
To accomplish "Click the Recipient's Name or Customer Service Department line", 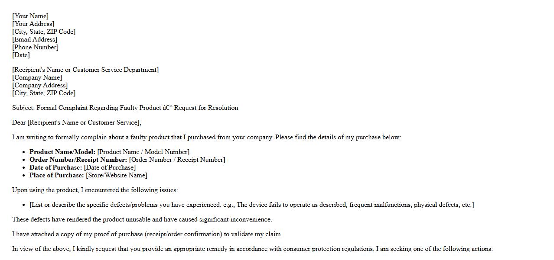I will click(x=85, y=70).
